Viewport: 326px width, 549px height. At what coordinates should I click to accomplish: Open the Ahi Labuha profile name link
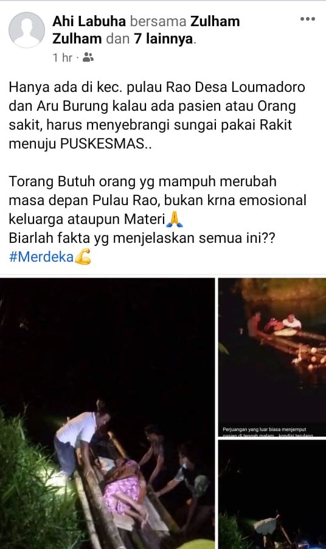point(89,21)
